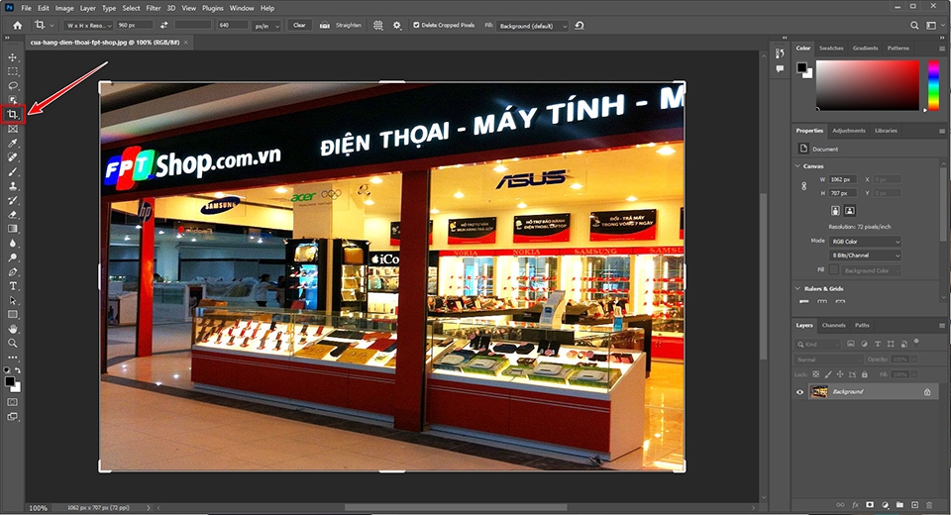Toggle link between canvas width and height
Viewport: 951px width, 515px height.
pos(804,186)
